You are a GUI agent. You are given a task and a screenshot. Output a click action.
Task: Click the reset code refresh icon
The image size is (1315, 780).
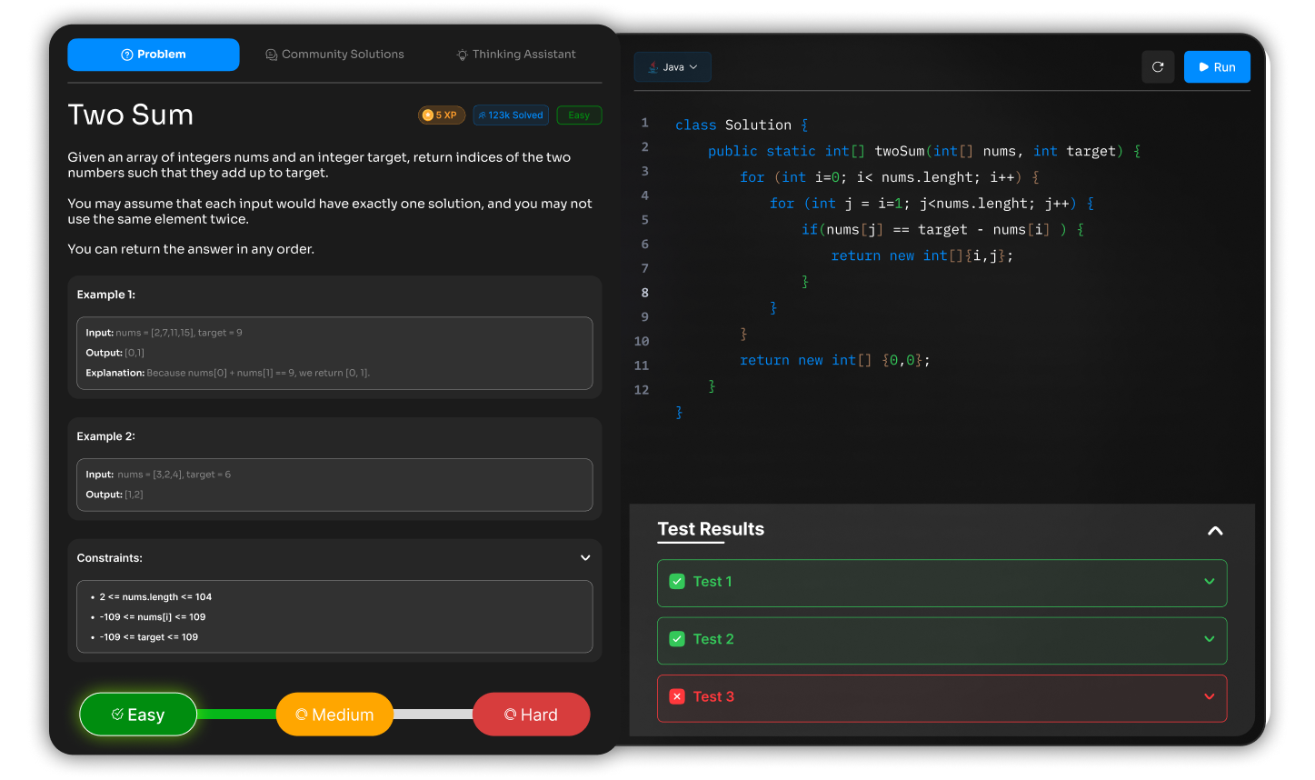pos(1158,67)
